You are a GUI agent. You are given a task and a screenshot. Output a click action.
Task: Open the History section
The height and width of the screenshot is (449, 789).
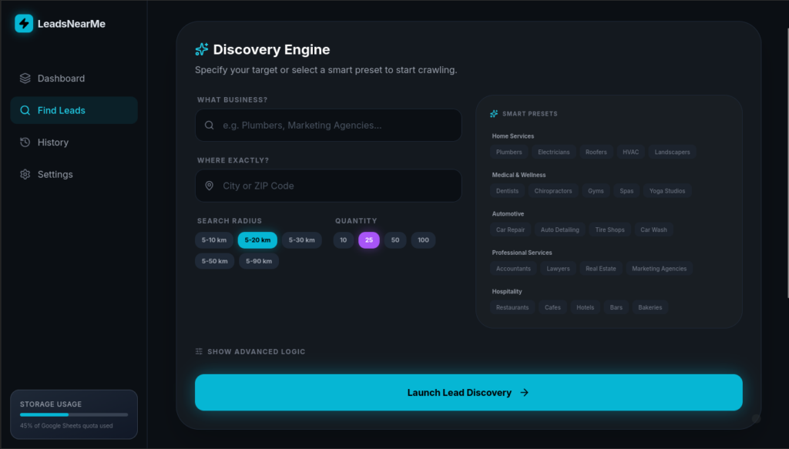point(74,142)
